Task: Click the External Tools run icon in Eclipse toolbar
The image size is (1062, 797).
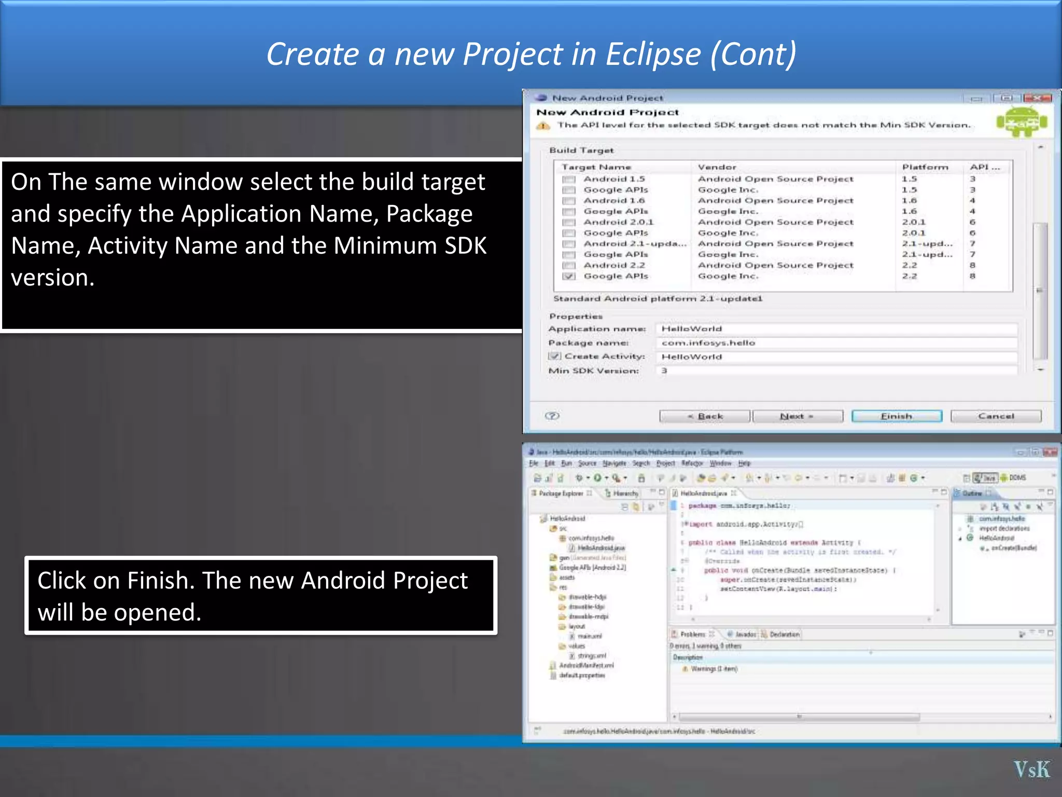Action: pyautogui.click(x=616, y=478)
